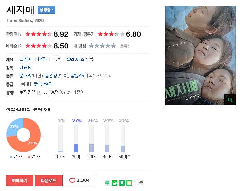Open director 이승원 link
Screen dimensions: 240x191
tap(26, 67)
